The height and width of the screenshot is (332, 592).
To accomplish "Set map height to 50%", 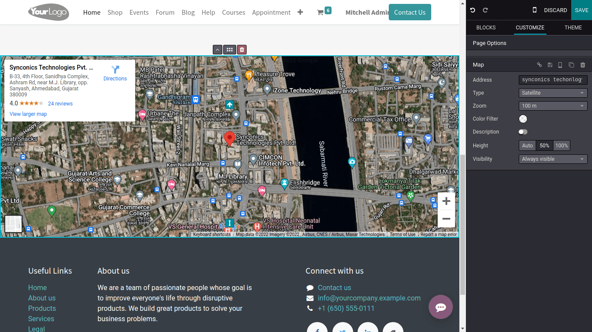I will 544,146.
